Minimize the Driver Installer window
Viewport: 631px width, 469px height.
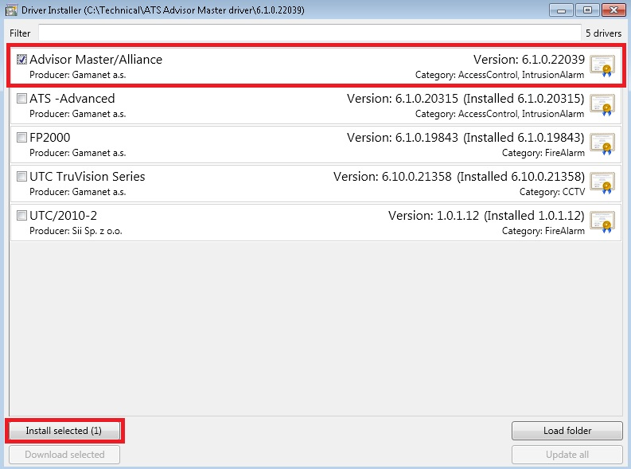coord(562,10)
